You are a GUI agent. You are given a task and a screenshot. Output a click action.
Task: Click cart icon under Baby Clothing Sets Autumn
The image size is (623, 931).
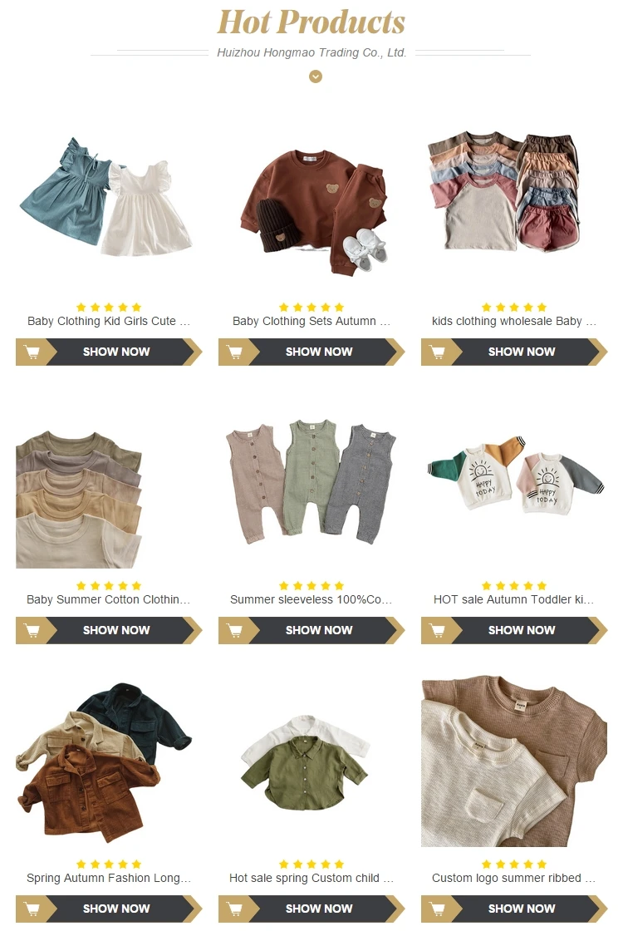[235, 352]
